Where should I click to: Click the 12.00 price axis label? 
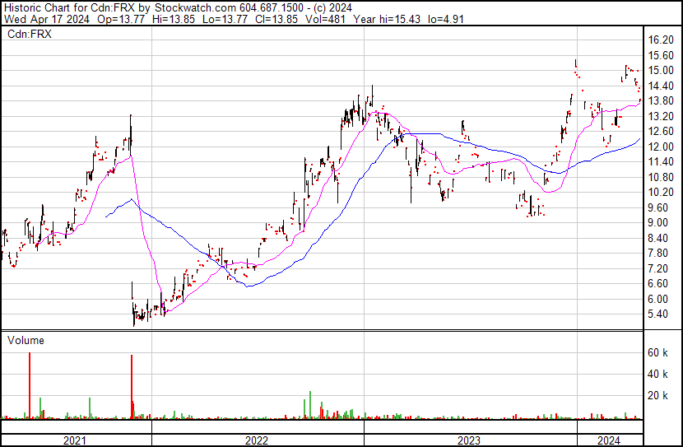point(660,147)
